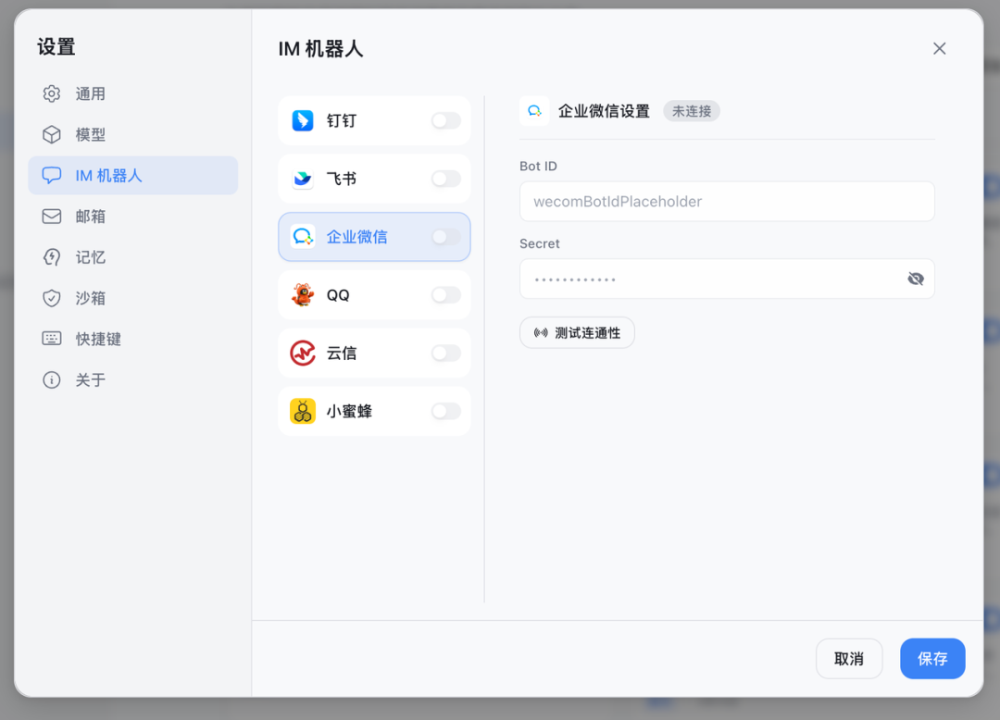Click the WeCom (企业微信) logo in the list
The image size is (1000, 720).
pyautogui.click(x=302, y=237)
